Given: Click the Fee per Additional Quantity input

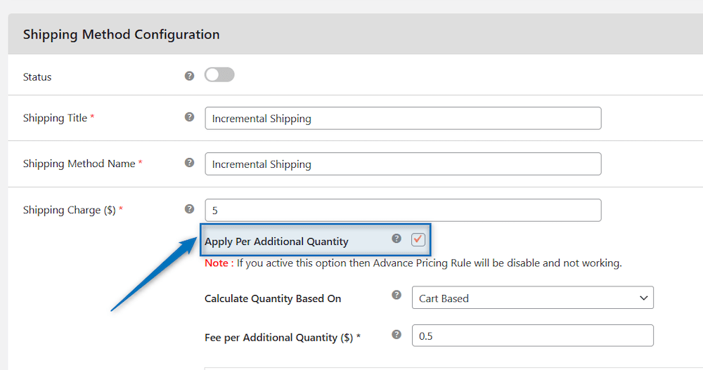Looking at the screenshot, I should (x=532, y=336).
